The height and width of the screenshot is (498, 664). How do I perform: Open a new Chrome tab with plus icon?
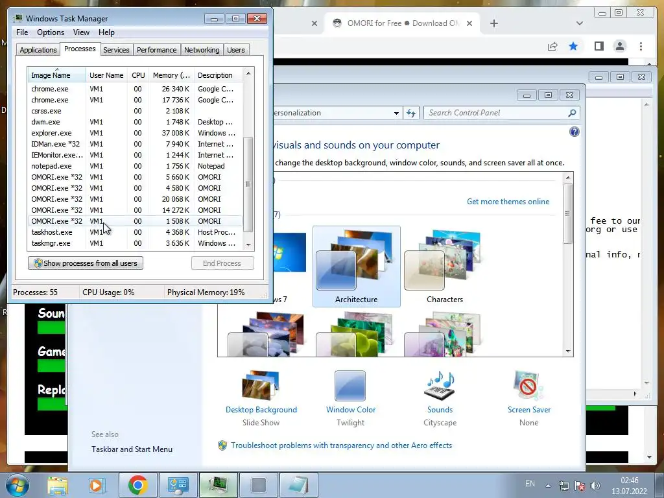pyautogui.click(x=493, y=23)
